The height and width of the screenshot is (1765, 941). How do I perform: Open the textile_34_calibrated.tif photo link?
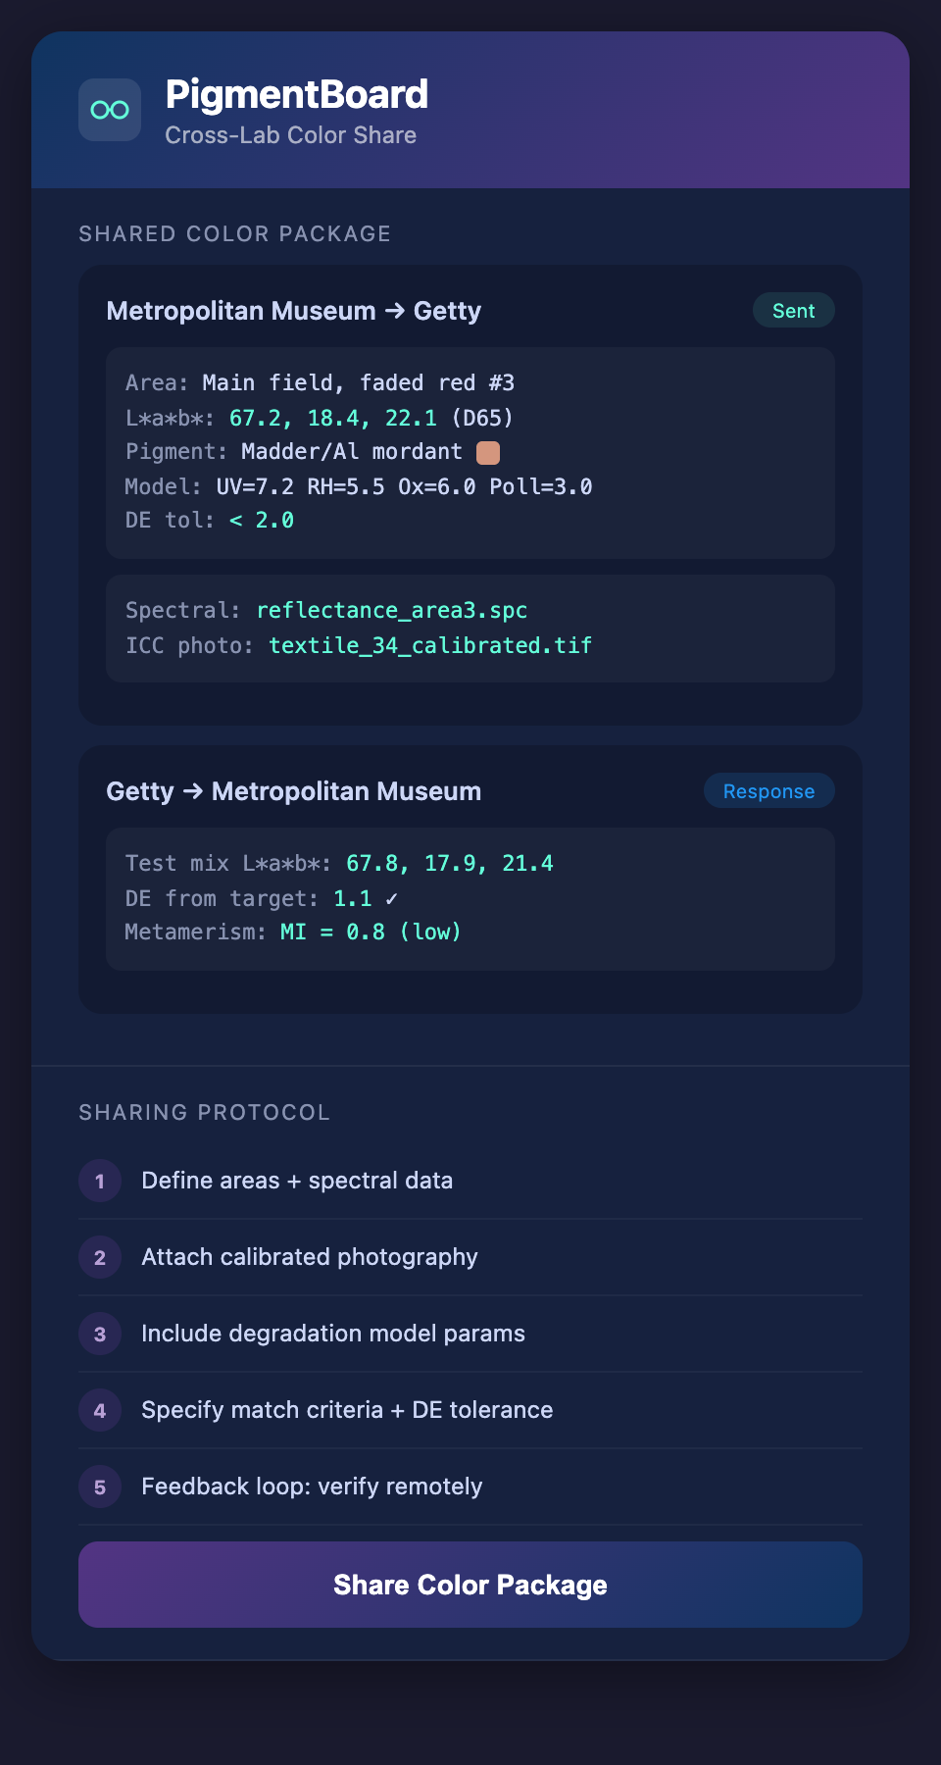[430, 645]
